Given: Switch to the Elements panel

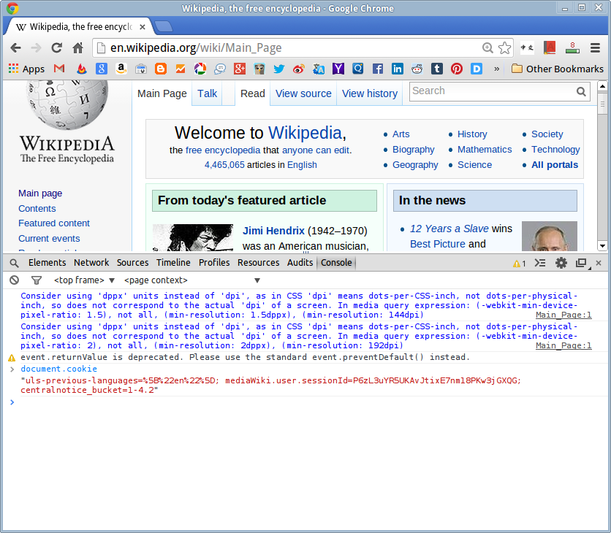Looking at the screenshot, I should click(48, 263).
